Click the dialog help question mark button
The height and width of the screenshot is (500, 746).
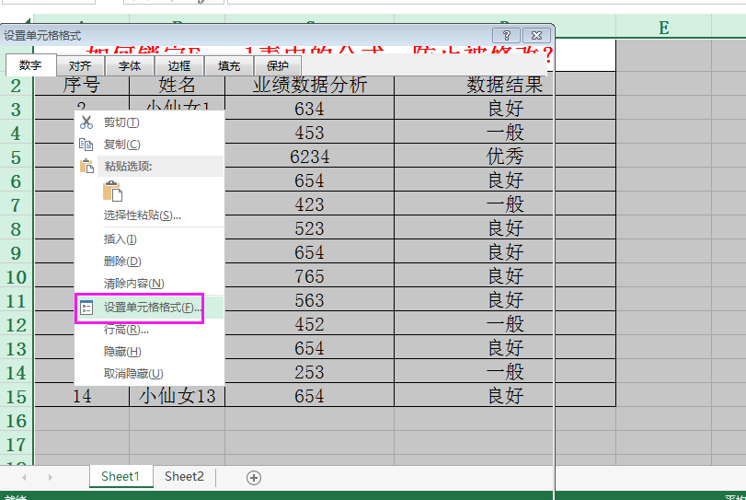click(507, 36)
